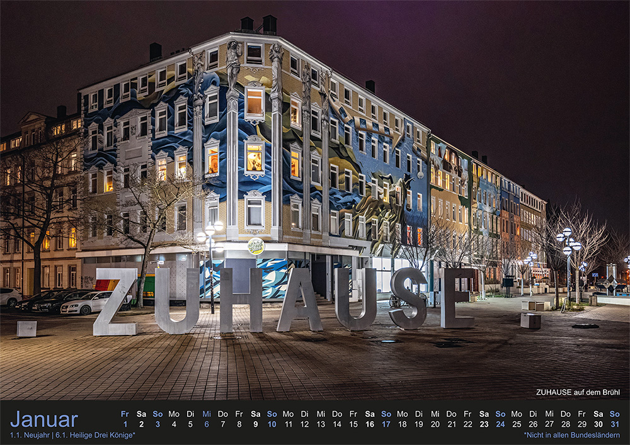Click date 26 under "Di"
Screen dimensions: 630x445
coord(533,424)
